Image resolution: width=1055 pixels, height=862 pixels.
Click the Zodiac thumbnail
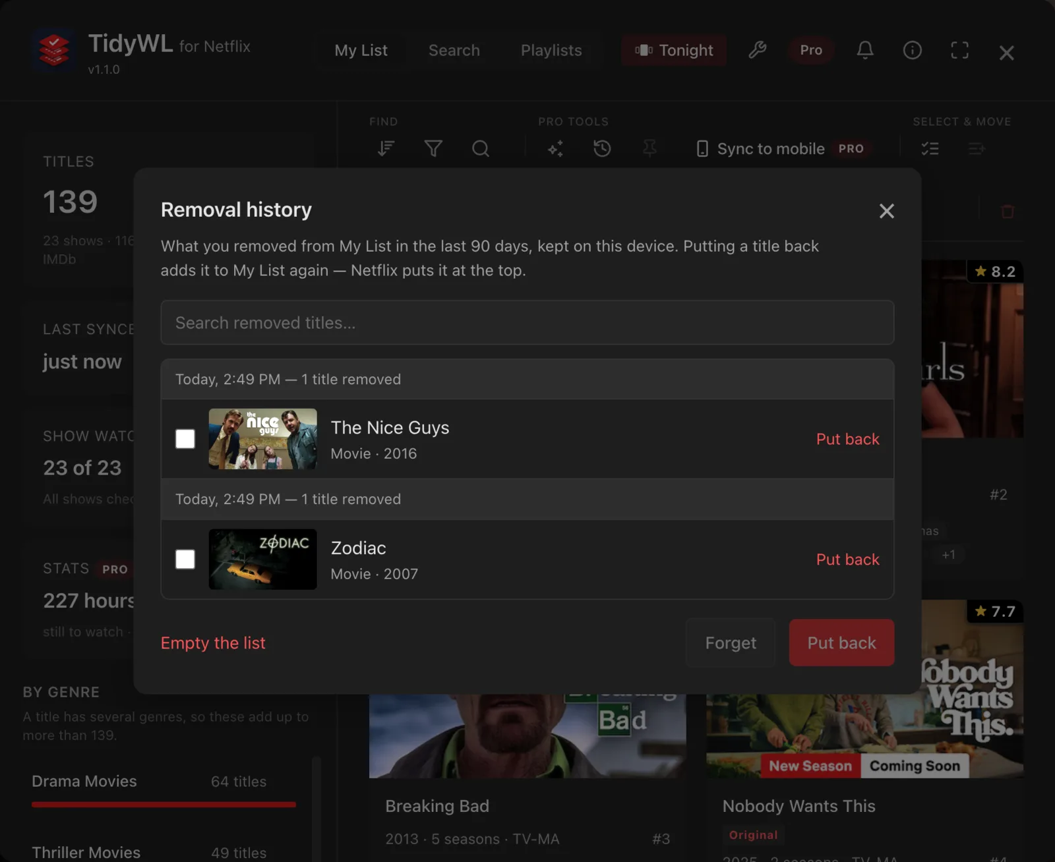pos(263,560)
